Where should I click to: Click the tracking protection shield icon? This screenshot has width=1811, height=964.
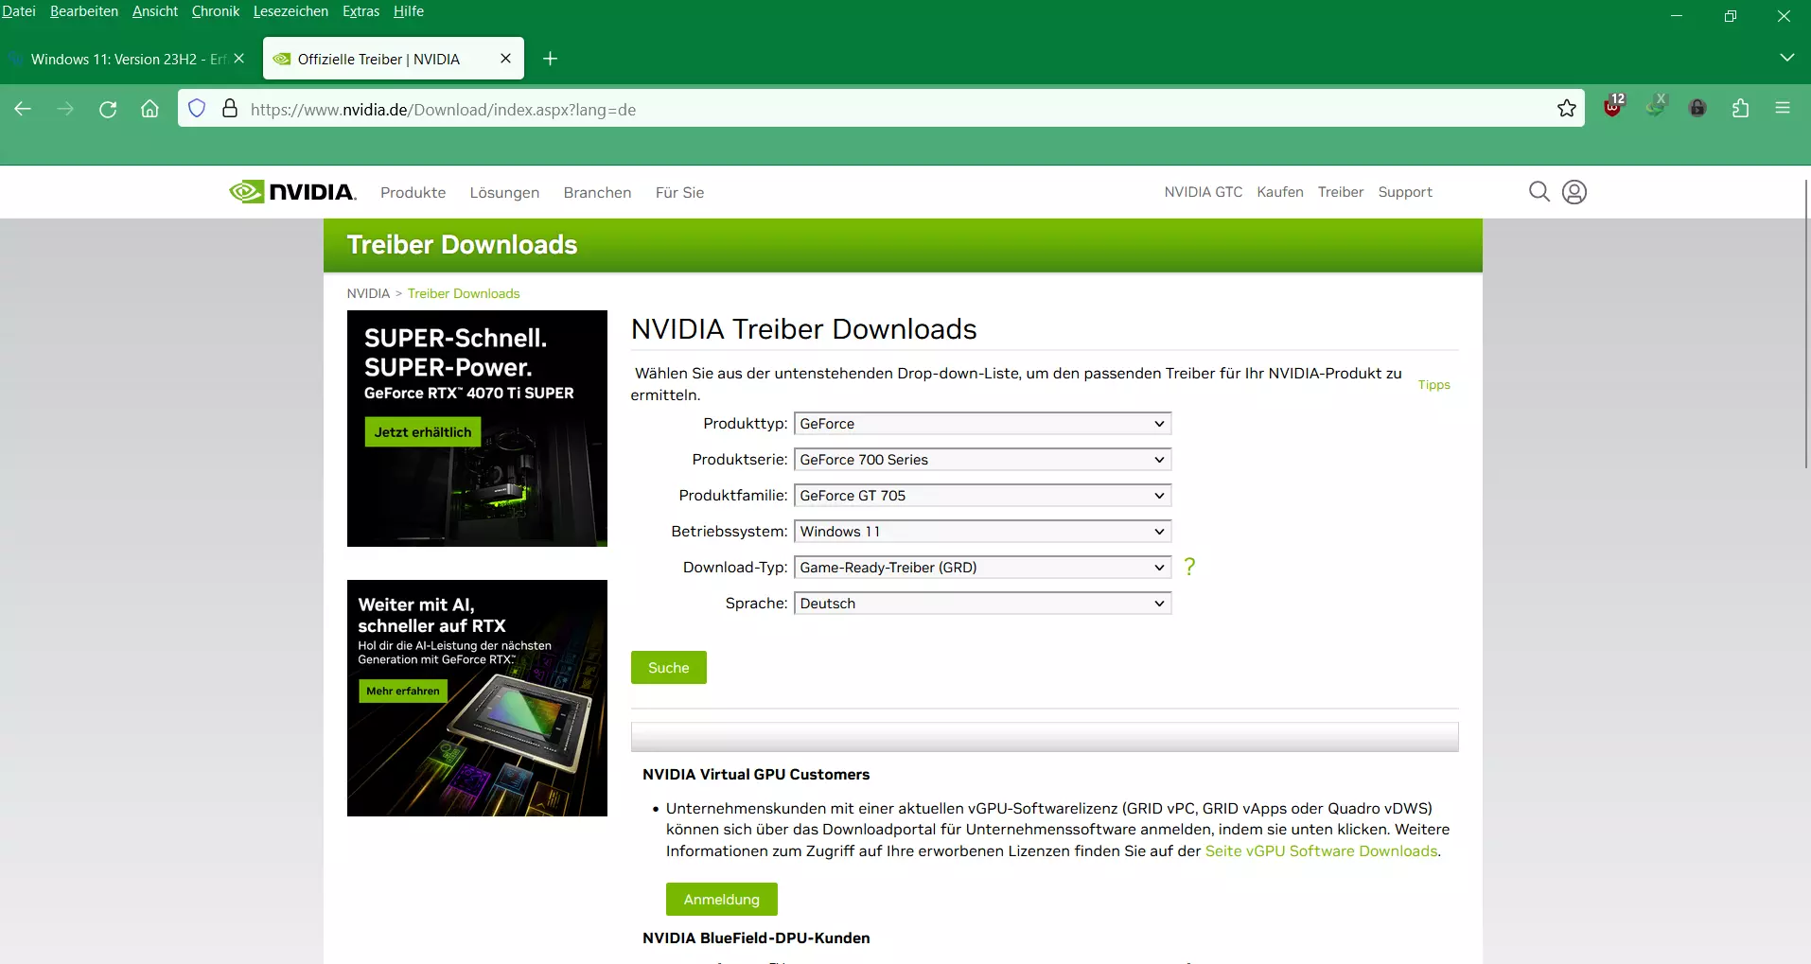point(197,109)
